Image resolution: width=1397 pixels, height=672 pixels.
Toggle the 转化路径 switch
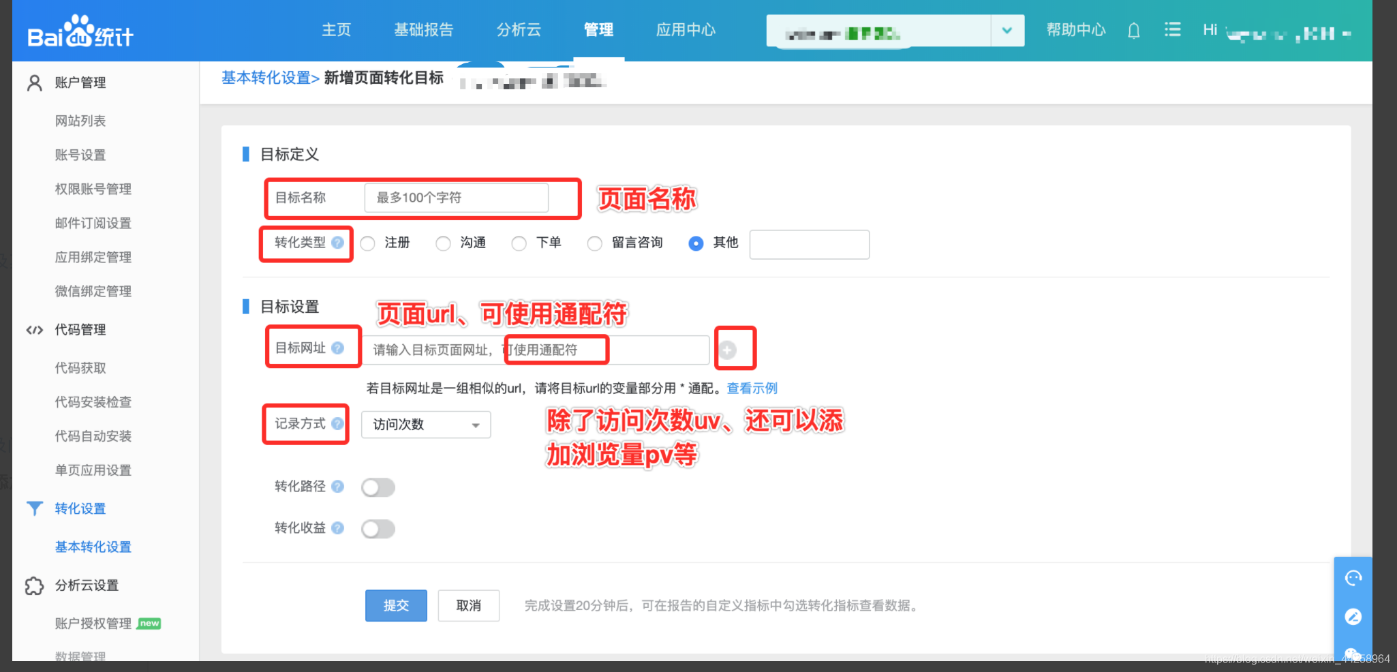(378, 487)
